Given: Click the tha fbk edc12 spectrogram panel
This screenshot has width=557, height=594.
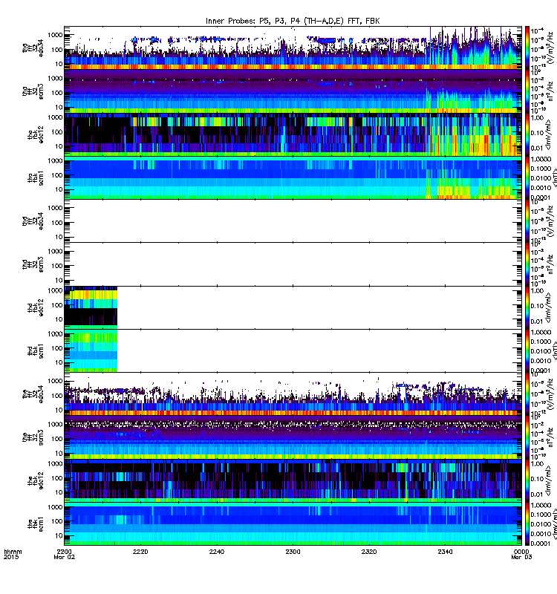Looking at the screenshot, I should (x=293, y=134).
